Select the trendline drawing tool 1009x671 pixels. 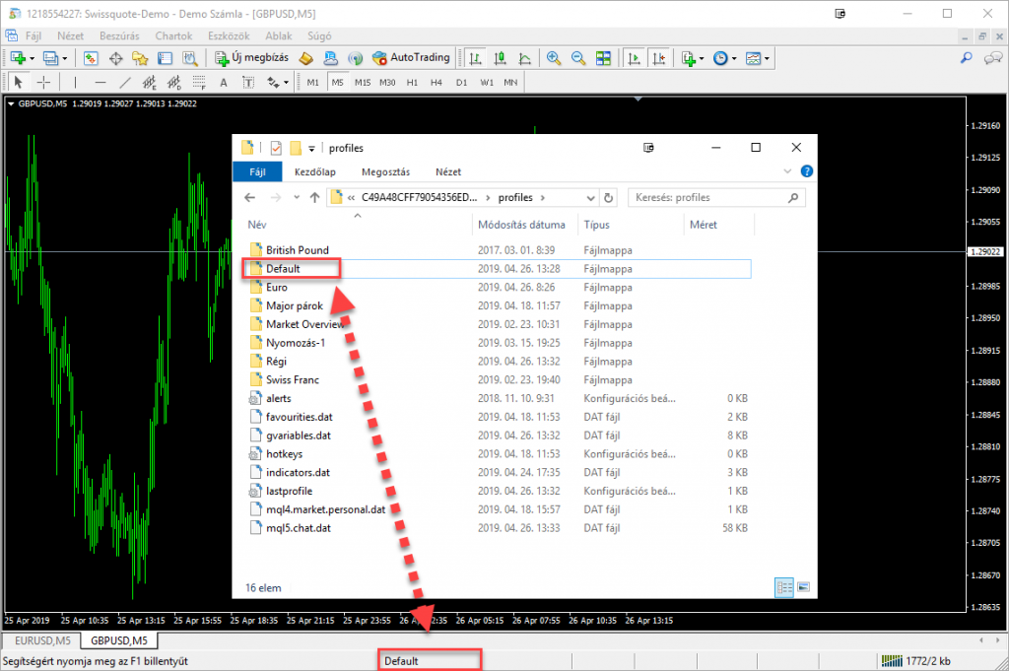click(125, 83)
